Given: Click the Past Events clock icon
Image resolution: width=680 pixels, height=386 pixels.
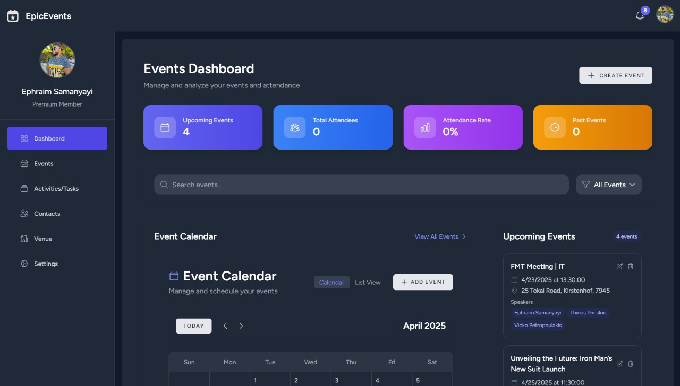Looking at the screenshot, I should 555,127.
